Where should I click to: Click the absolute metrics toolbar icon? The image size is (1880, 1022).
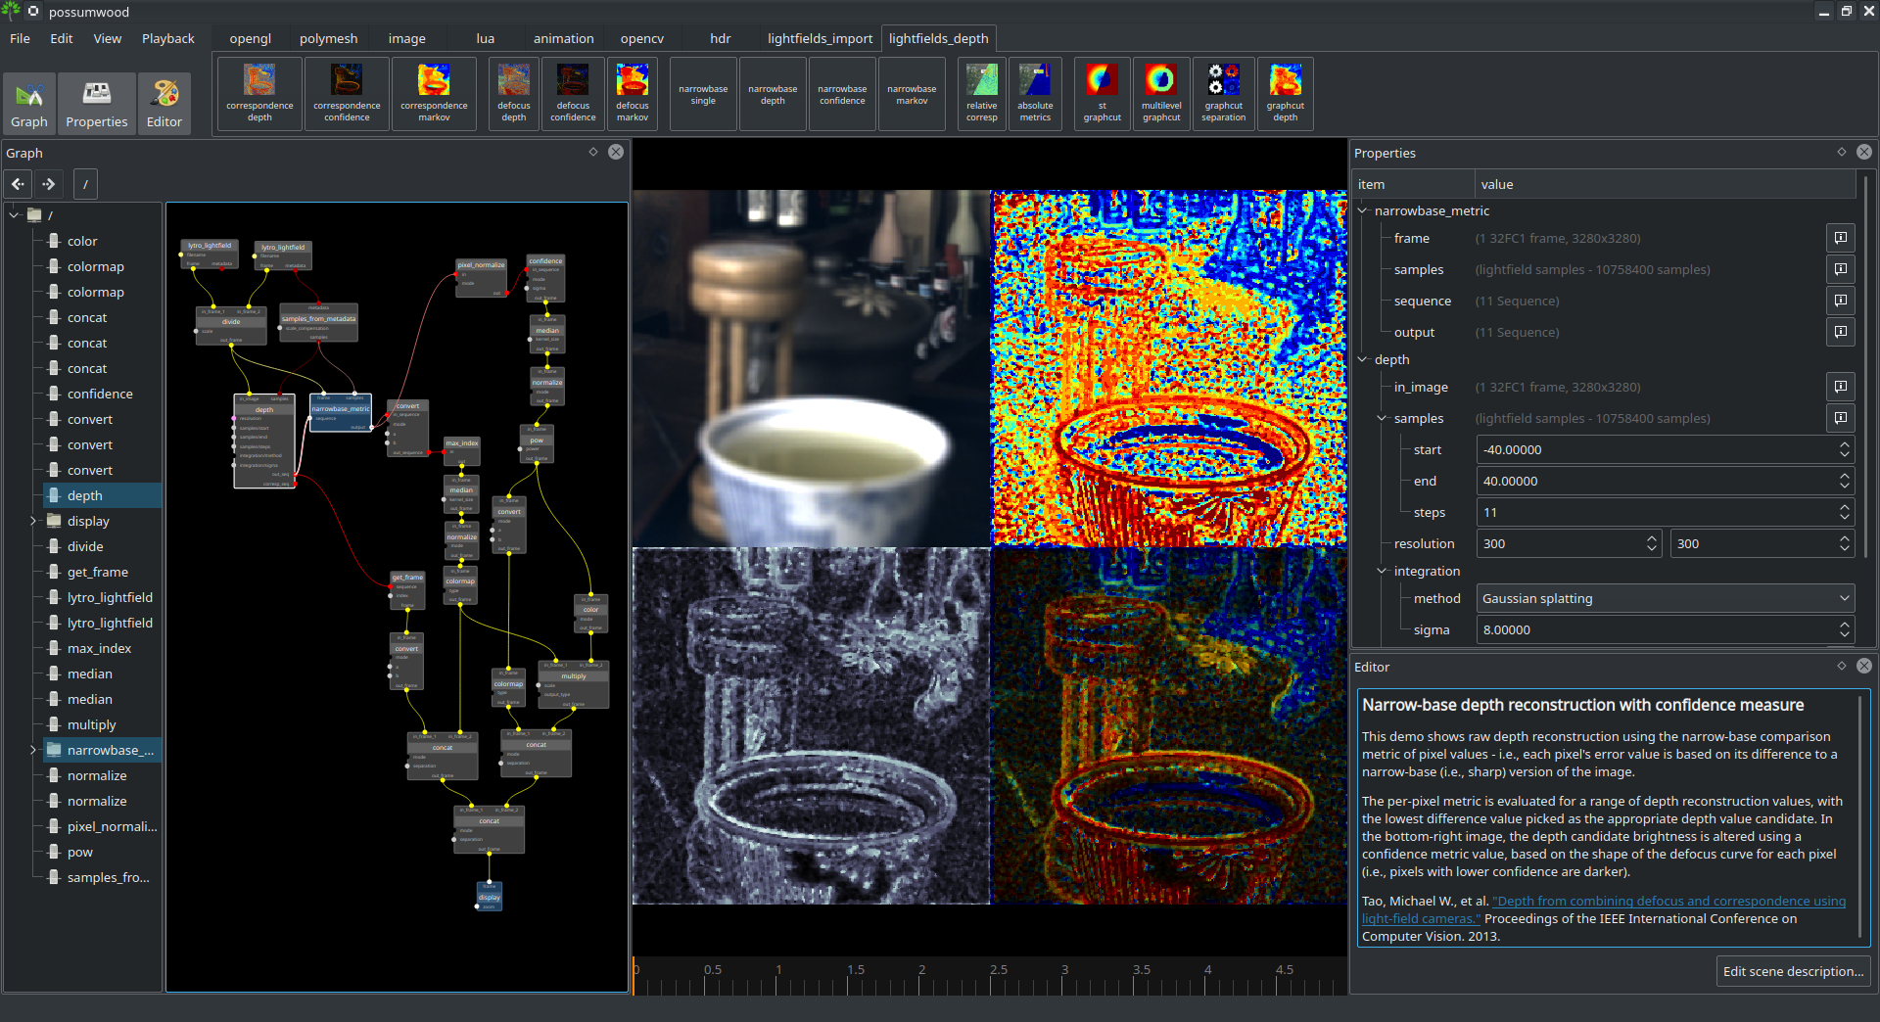point(1035,93)
